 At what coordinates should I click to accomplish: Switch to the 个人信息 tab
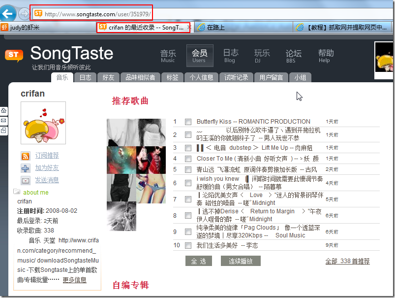201,77
